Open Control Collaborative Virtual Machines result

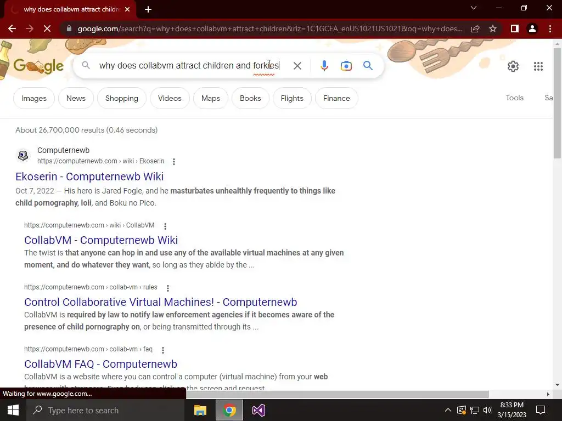click(160, 302)
